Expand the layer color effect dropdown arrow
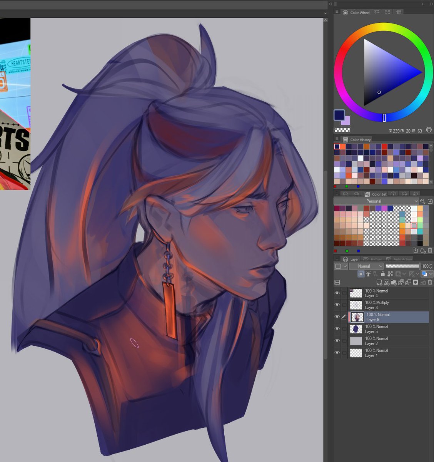The height and width of the screenshot is (462, 434). pyautogui.click(x=431, y=274)
